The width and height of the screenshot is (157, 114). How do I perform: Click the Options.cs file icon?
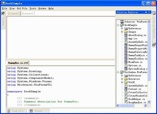(126, 66)
